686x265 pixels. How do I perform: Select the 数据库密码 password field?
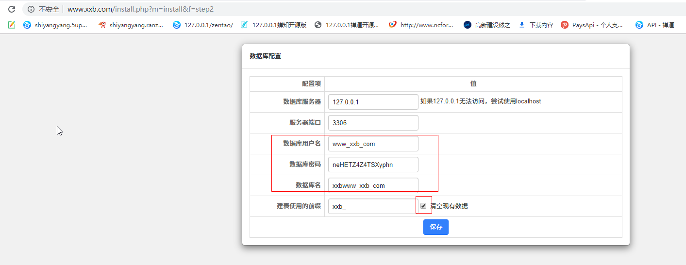click(x=373, y=165)
